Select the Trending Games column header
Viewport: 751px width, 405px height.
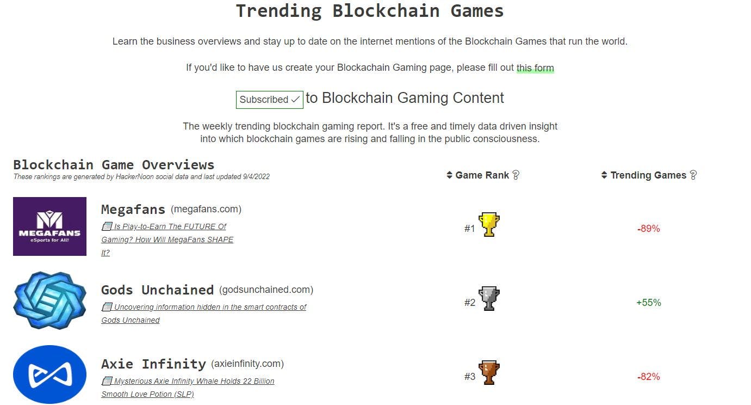click(x=650, y=175)
